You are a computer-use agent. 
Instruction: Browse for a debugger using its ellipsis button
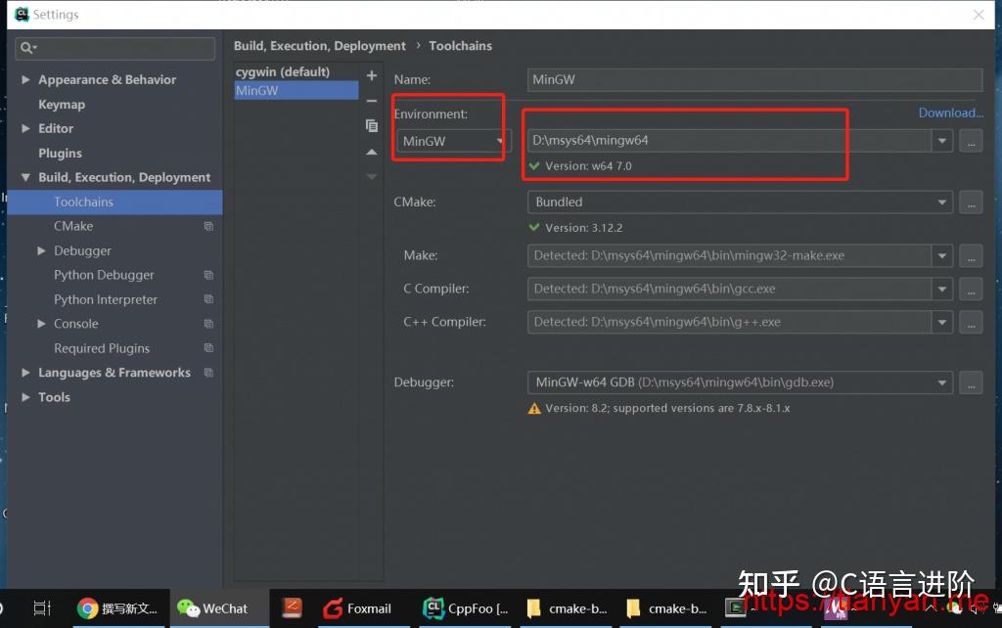click(x=971, y=382)
